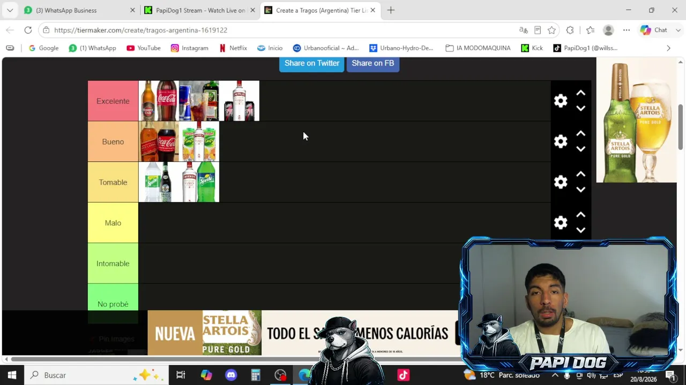Viewport: 686px width, 385px height.
Task: Move the Malo tier up with its arrow
Action: tap(580, 215)
